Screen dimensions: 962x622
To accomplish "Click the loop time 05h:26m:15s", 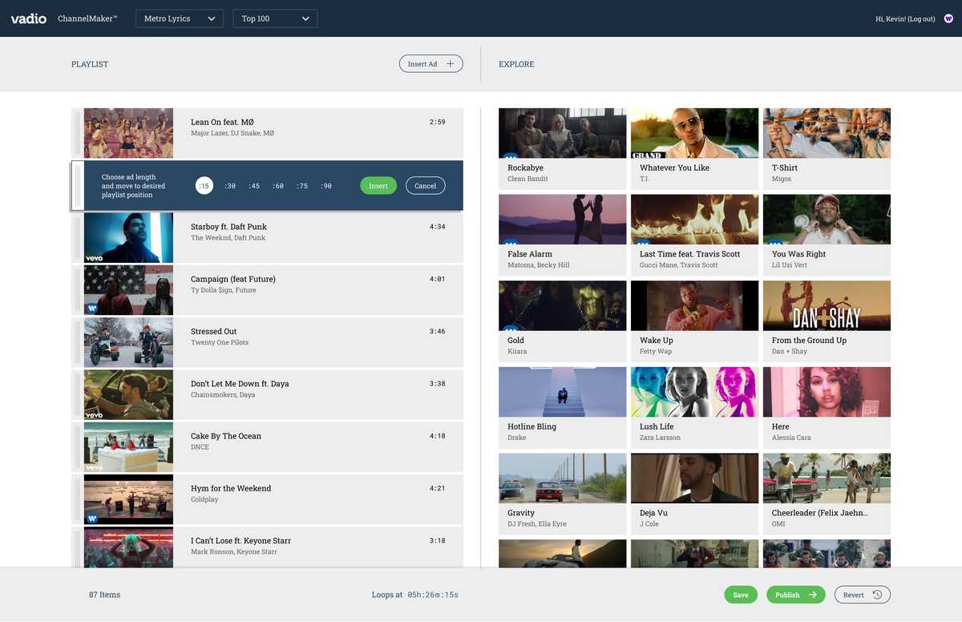I will coord(433,595).
